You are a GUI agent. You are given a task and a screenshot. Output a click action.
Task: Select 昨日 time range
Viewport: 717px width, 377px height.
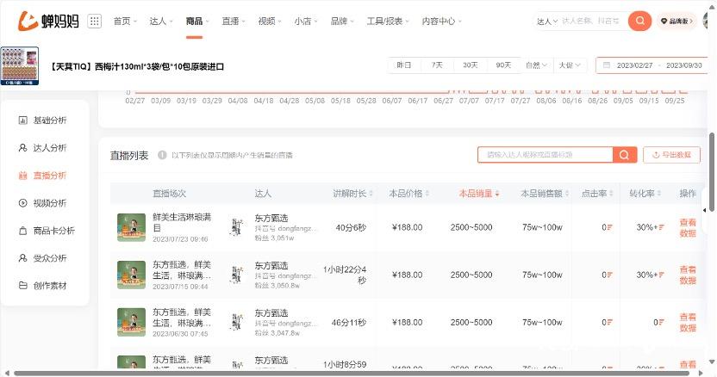404,65
